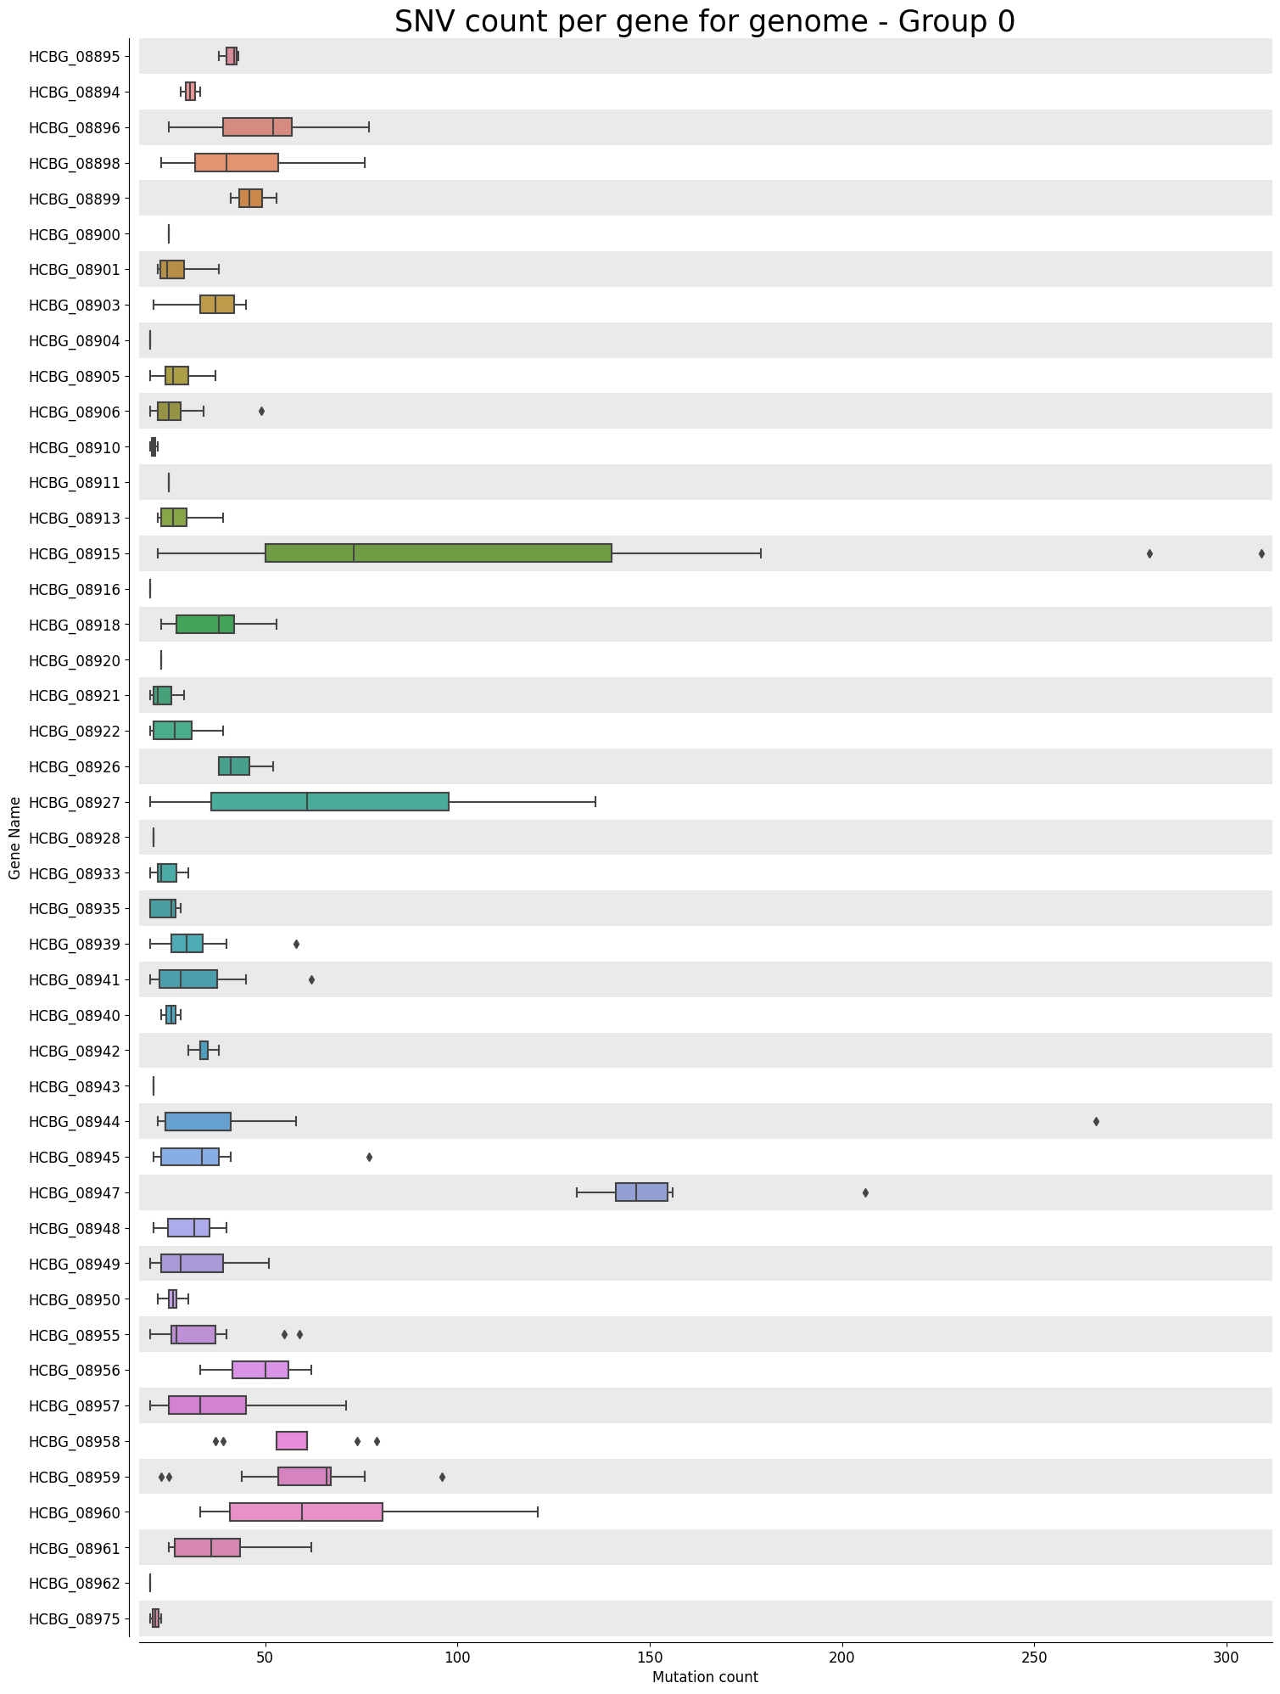1280x1694 pixels.
Task: Click the rightmost outlier diamond of HCBG_08915
Action: click(x=1261, y=553)
